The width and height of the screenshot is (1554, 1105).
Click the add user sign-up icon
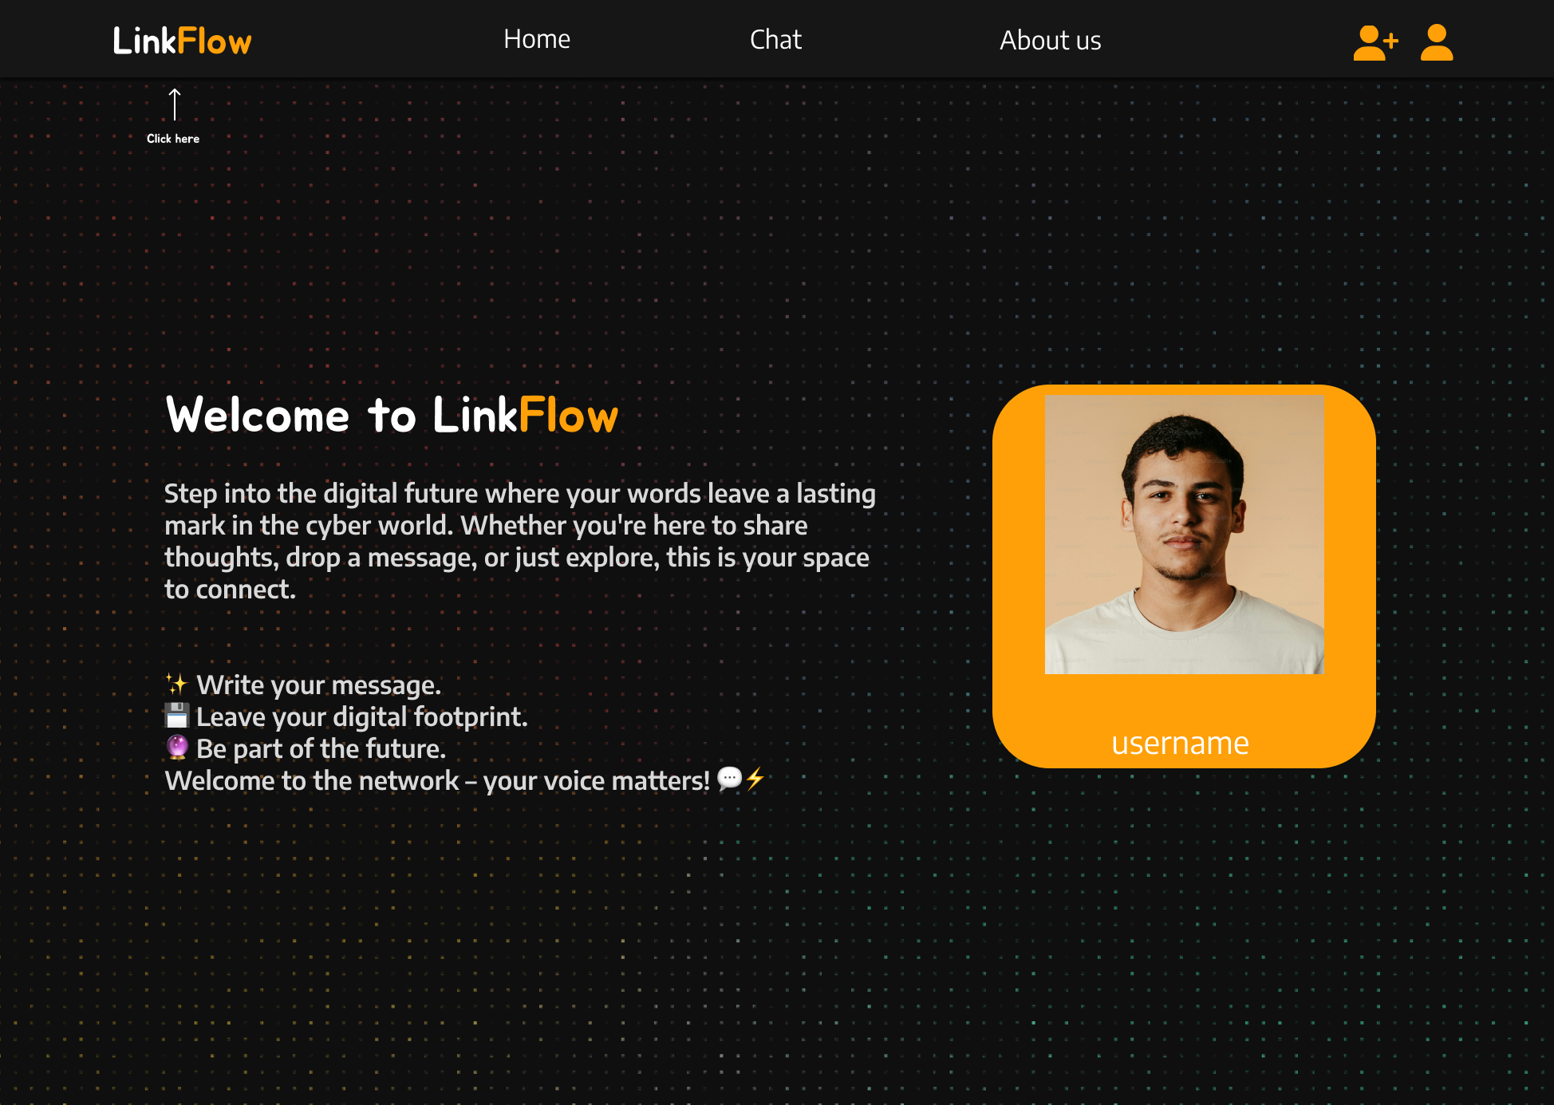[x=1375, y=42]
